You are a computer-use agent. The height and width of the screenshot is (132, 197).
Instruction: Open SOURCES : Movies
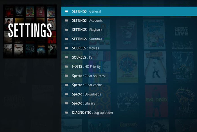[129, 48]
